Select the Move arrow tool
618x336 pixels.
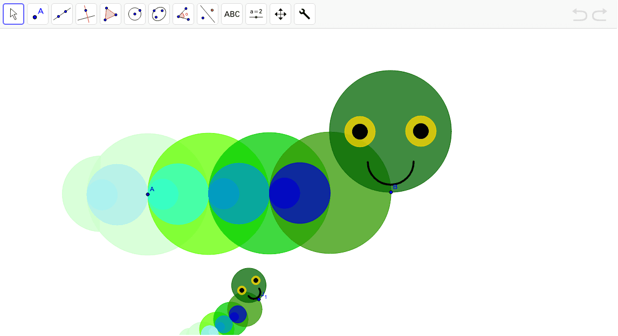pos(13,14)
